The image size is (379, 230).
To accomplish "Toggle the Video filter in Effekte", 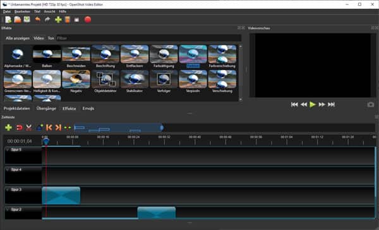I will (x=39, y=38).
